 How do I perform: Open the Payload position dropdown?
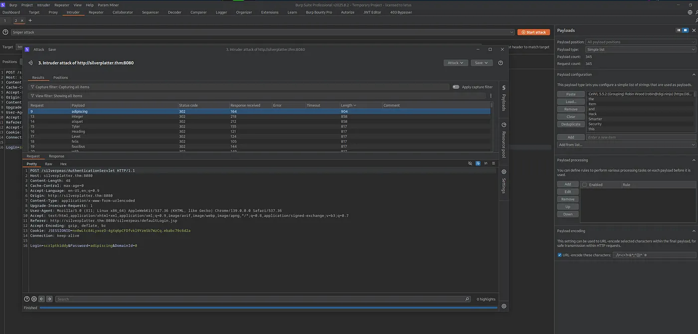coord(641,42)
